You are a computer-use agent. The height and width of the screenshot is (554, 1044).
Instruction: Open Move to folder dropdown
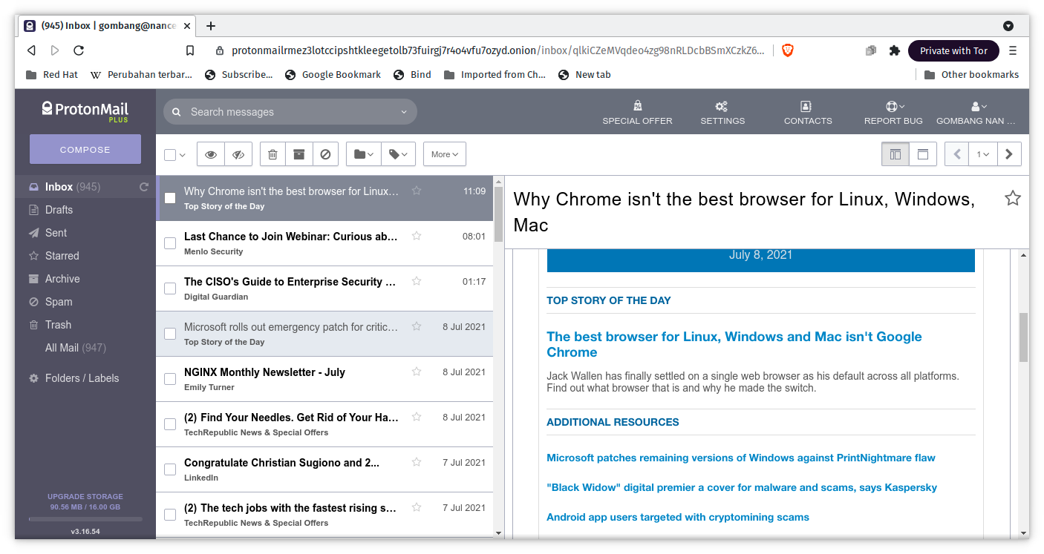[x=364, y=154]
